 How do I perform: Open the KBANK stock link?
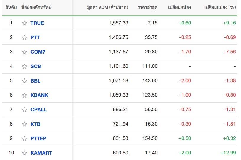point(39,95)
